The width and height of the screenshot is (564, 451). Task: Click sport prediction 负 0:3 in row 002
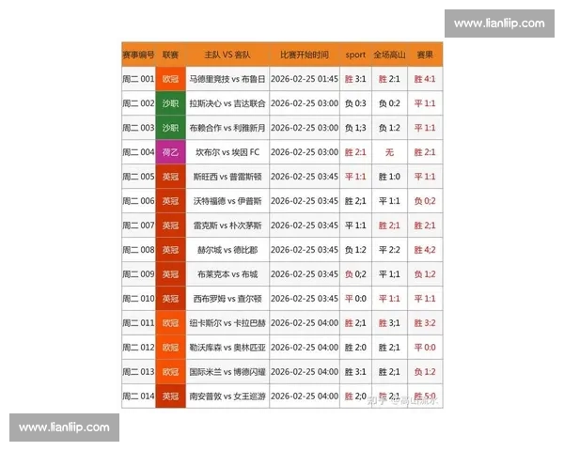tap(355, 103)
